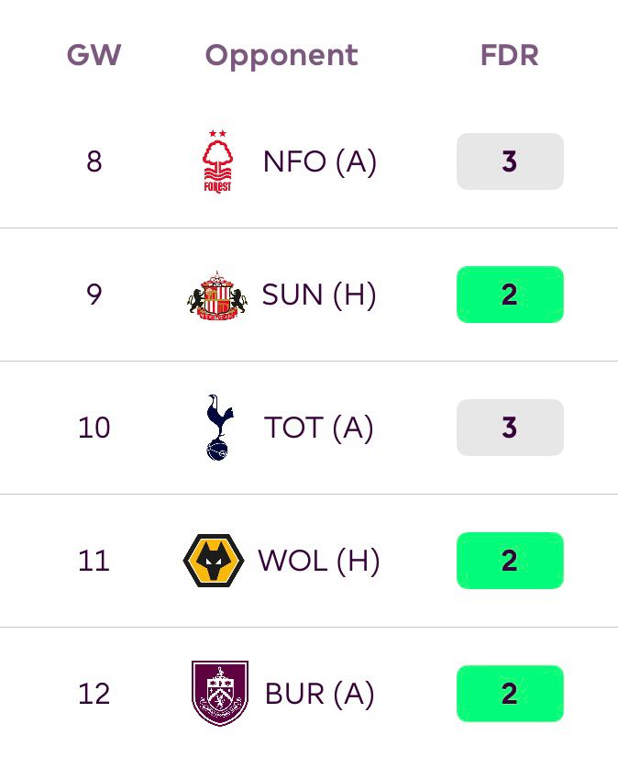Open the NFO (A) fixture link
This screenshot has height=757, width=618.
320,161
